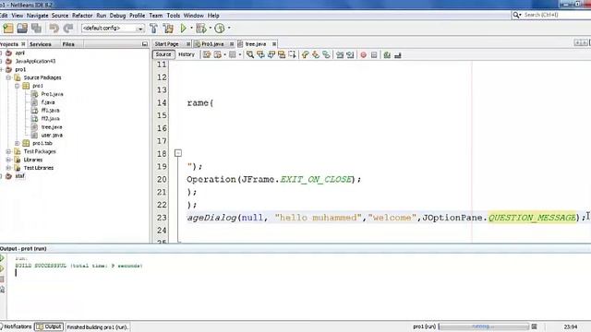
Task: Click Previous Bookmark icon
Action: 305,55
